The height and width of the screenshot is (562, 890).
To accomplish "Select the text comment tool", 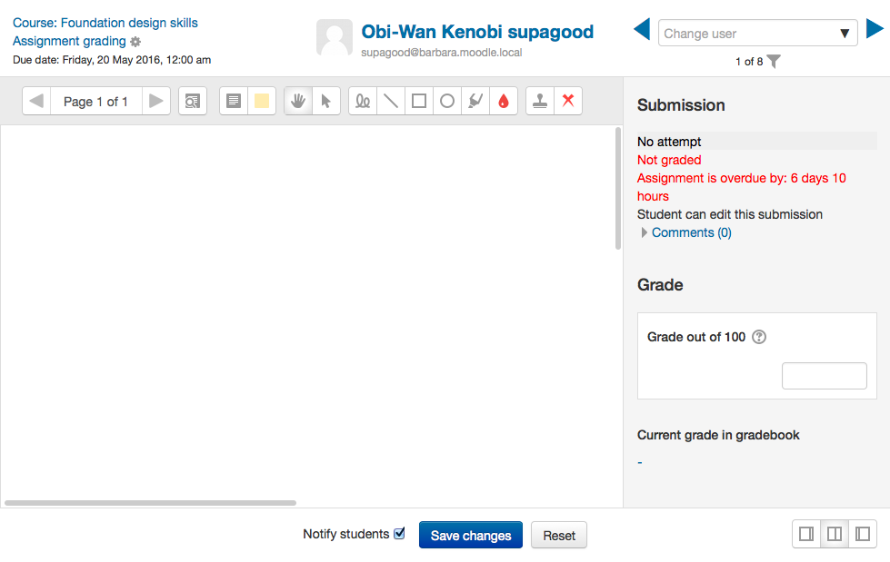I will 234,102.
